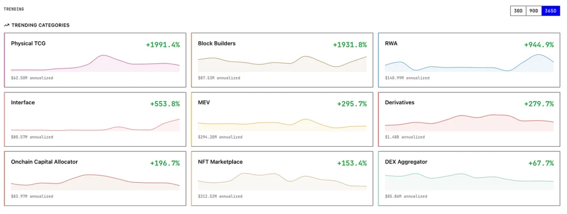Click the $294.20M annualized label

click(220, 137)
